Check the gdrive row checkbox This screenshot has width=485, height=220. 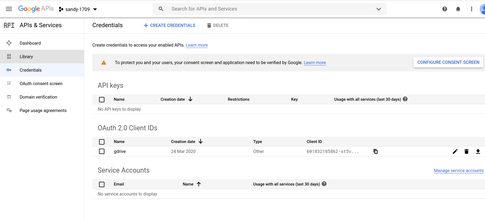[x=102, y=151]
